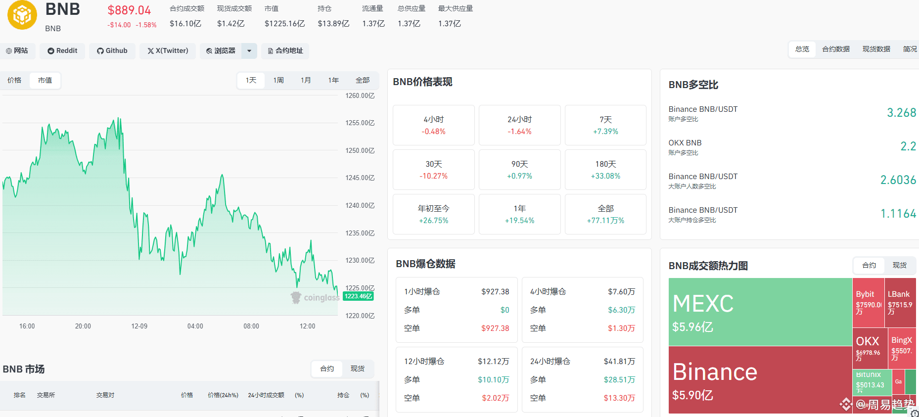Select the 价格 chart toggle
The image size is (919, 417).
pos(14,80)
